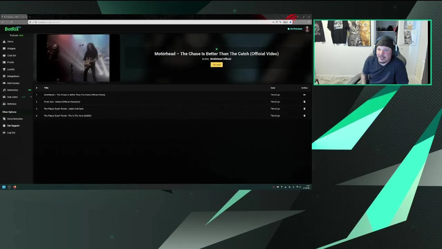The width and height of the screenshot is (442, 249).
Task: Click the Profile ID card icon
Action: pyautogui.click(x=4, y=62)
